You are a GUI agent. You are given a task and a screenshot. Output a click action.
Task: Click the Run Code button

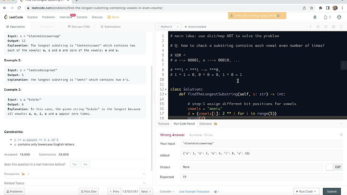coord(306,192)
